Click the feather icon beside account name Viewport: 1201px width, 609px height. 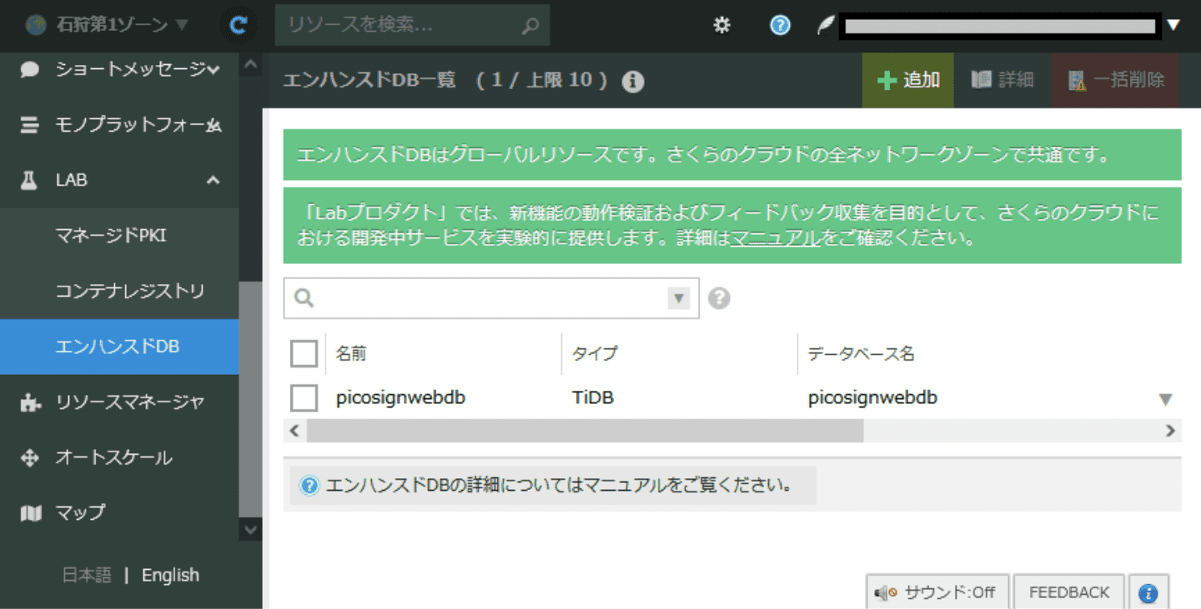pos(825,26)
